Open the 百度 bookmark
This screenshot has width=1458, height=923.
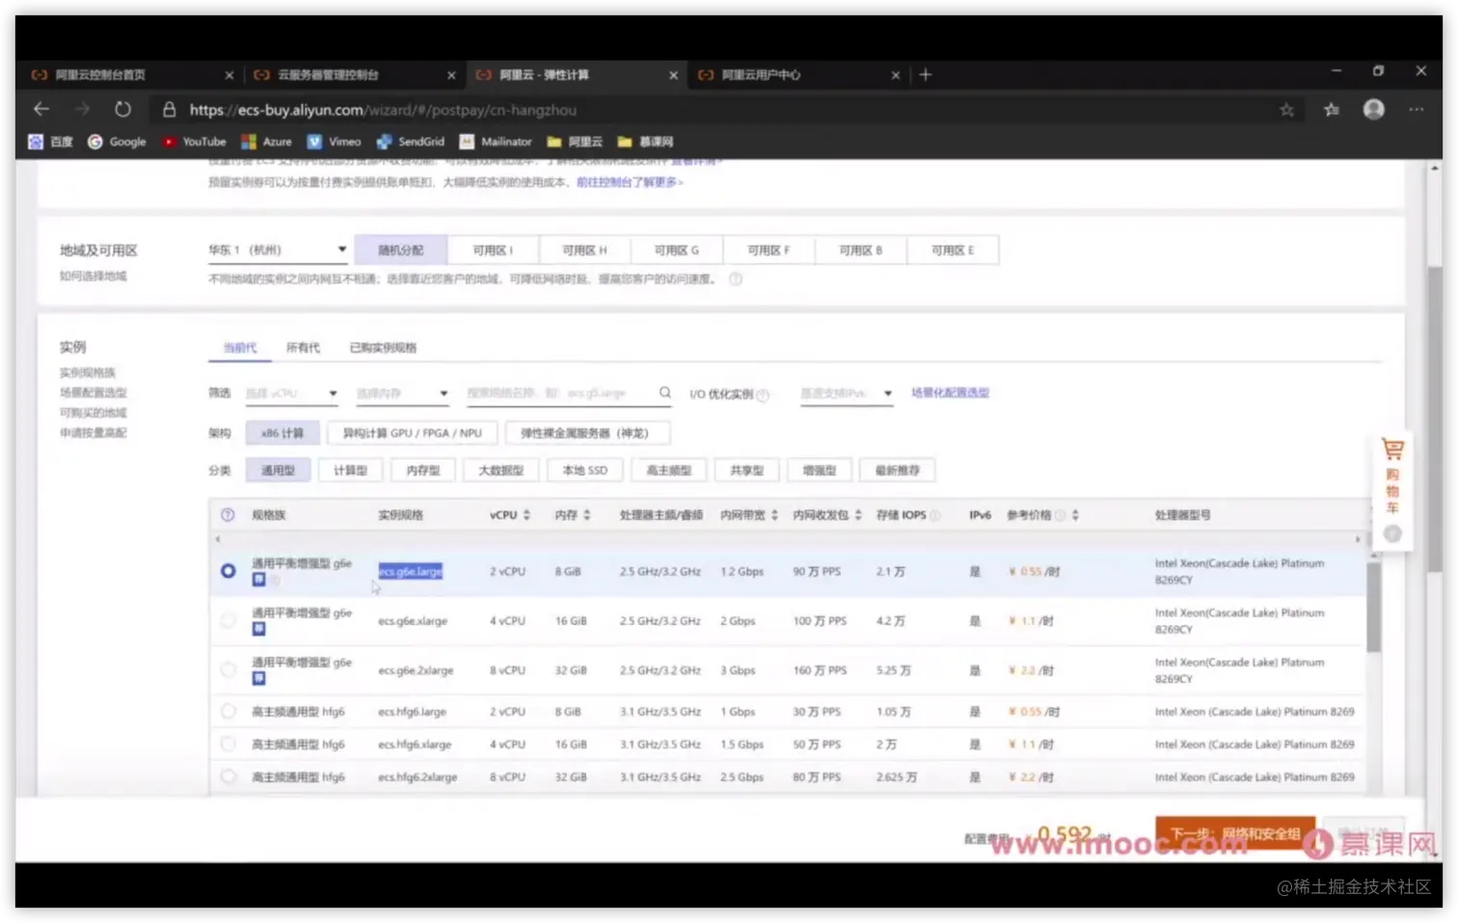pyautogui.click(x=50, y=142)
